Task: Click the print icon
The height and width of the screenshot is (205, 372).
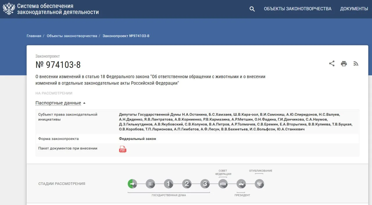Action: tap(344, 64)
